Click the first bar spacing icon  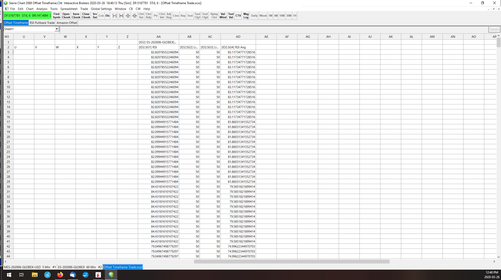click(114, 16)
